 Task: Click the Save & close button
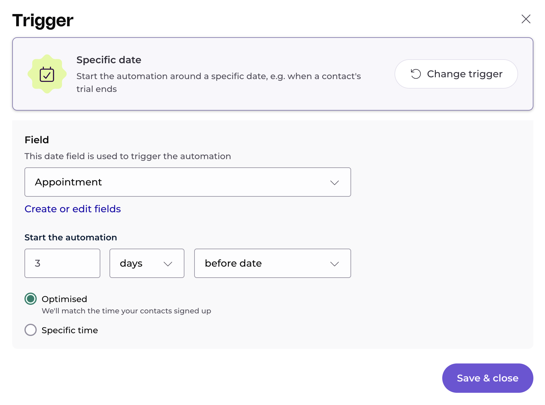(x=488, y=378)
